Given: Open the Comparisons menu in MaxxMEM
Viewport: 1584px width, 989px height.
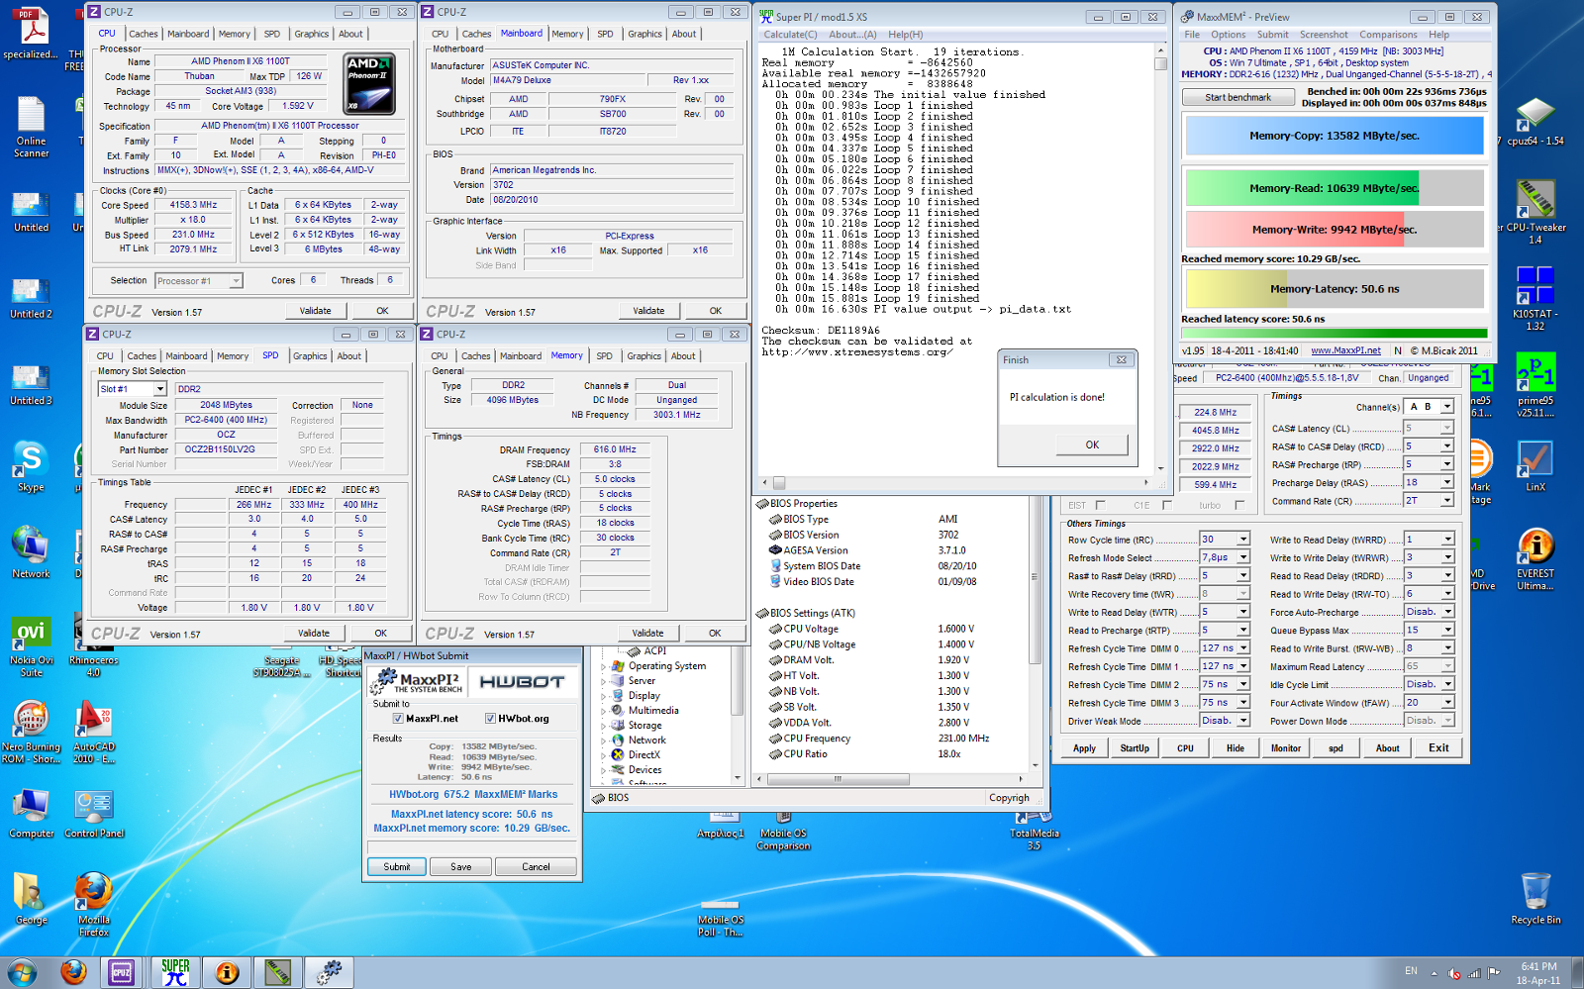Looking at the screenshot, I should pyautogui.click(x=1388, y=35).
